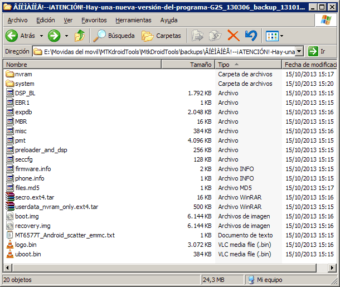The height and width of the screenshot is (287, 340).
Task: Go up one folder level
Action: [x=80, y=36]
